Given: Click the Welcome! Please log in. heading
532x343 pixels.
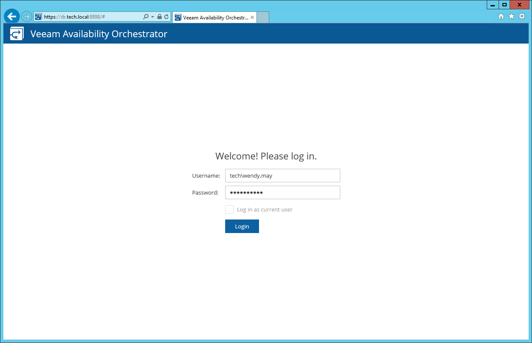Looking at the screenshot, I should 266,156.
